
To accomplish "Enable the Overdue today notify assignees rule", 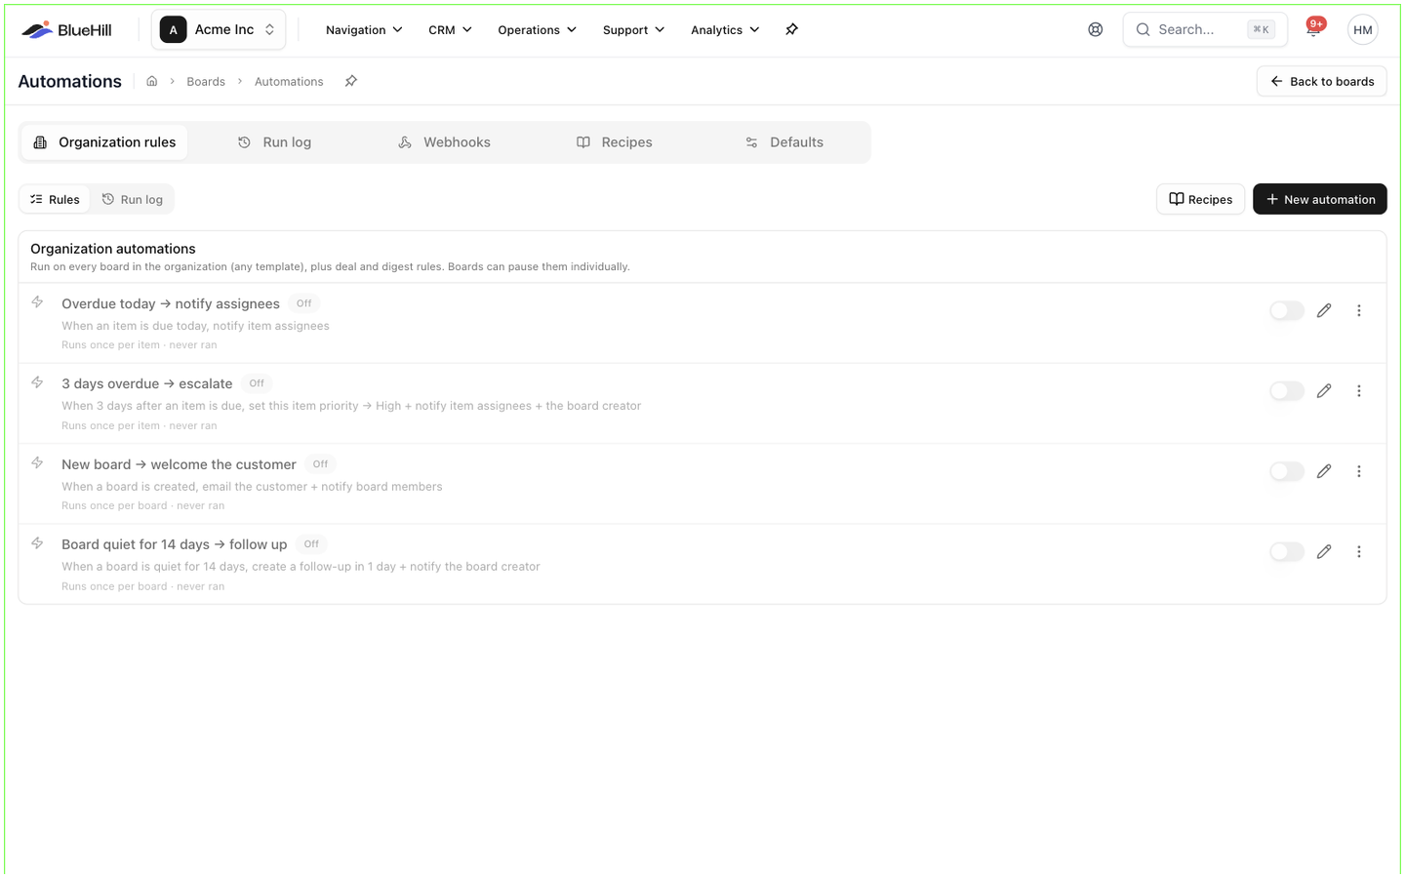I will 1287,310.
